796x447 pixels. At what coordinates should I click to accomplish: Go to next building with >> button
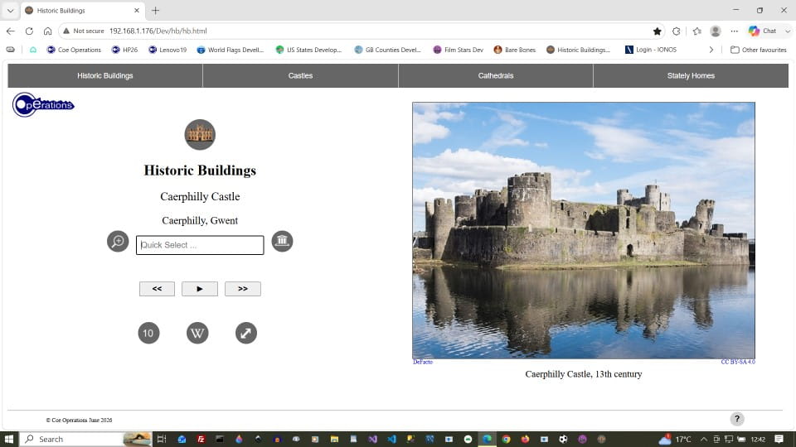[x=243, y=288]
